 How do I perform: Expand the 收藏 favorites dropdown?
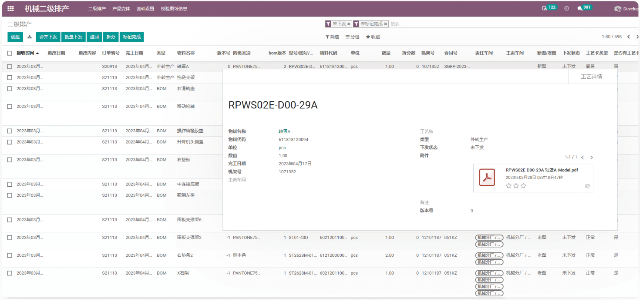tap(373, 37)
